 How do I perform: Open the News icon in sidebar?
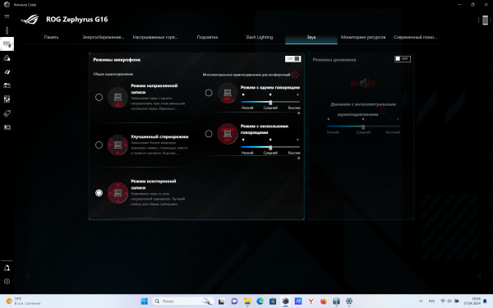coord(7,127)
